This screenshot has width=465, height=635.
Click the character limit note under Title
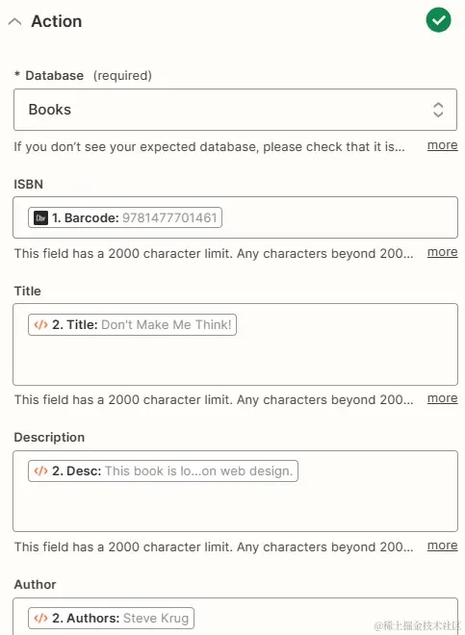[x=214, y=399]
